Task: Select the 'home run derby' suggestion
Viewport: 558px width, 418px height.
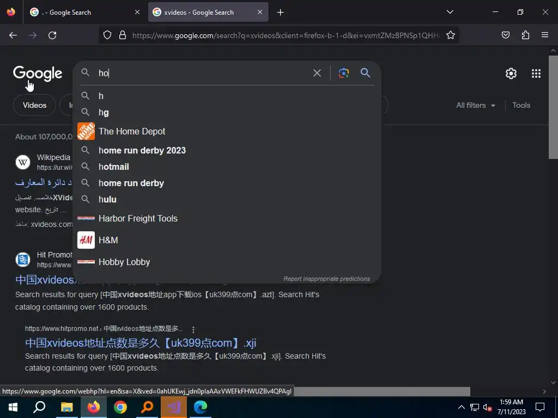Action: click(227, 183)
